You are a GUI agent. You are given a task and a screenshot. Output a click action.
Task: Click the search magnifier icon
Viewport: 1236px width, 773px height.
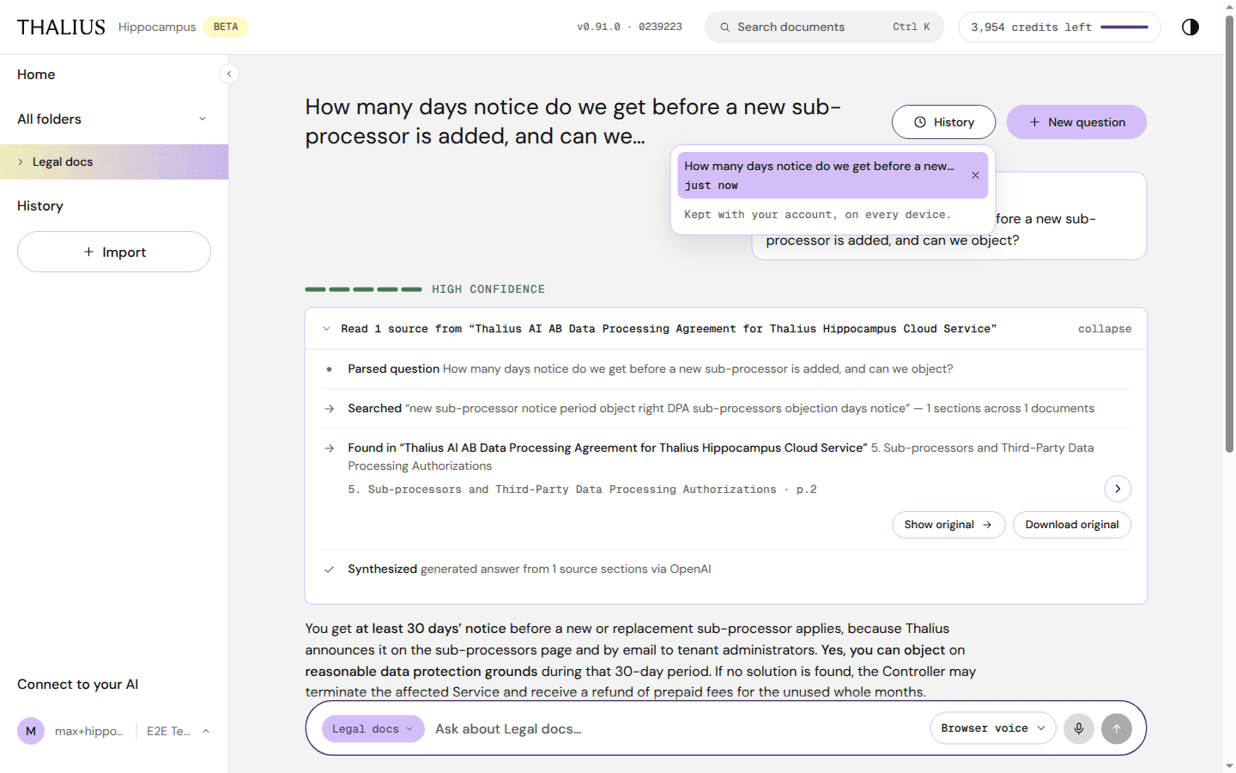[725, 27]
